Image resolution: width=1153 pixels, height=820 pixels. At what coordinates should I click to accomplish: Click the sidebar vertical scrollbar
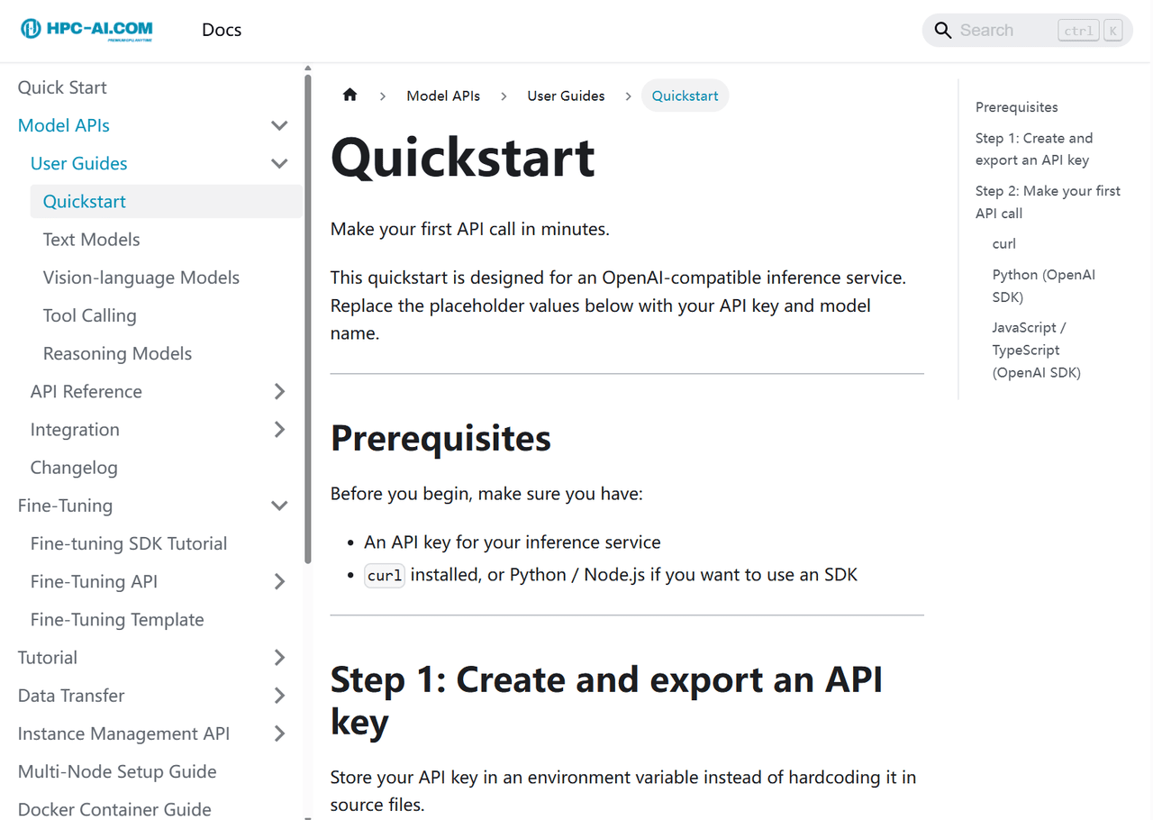[308, 315]
